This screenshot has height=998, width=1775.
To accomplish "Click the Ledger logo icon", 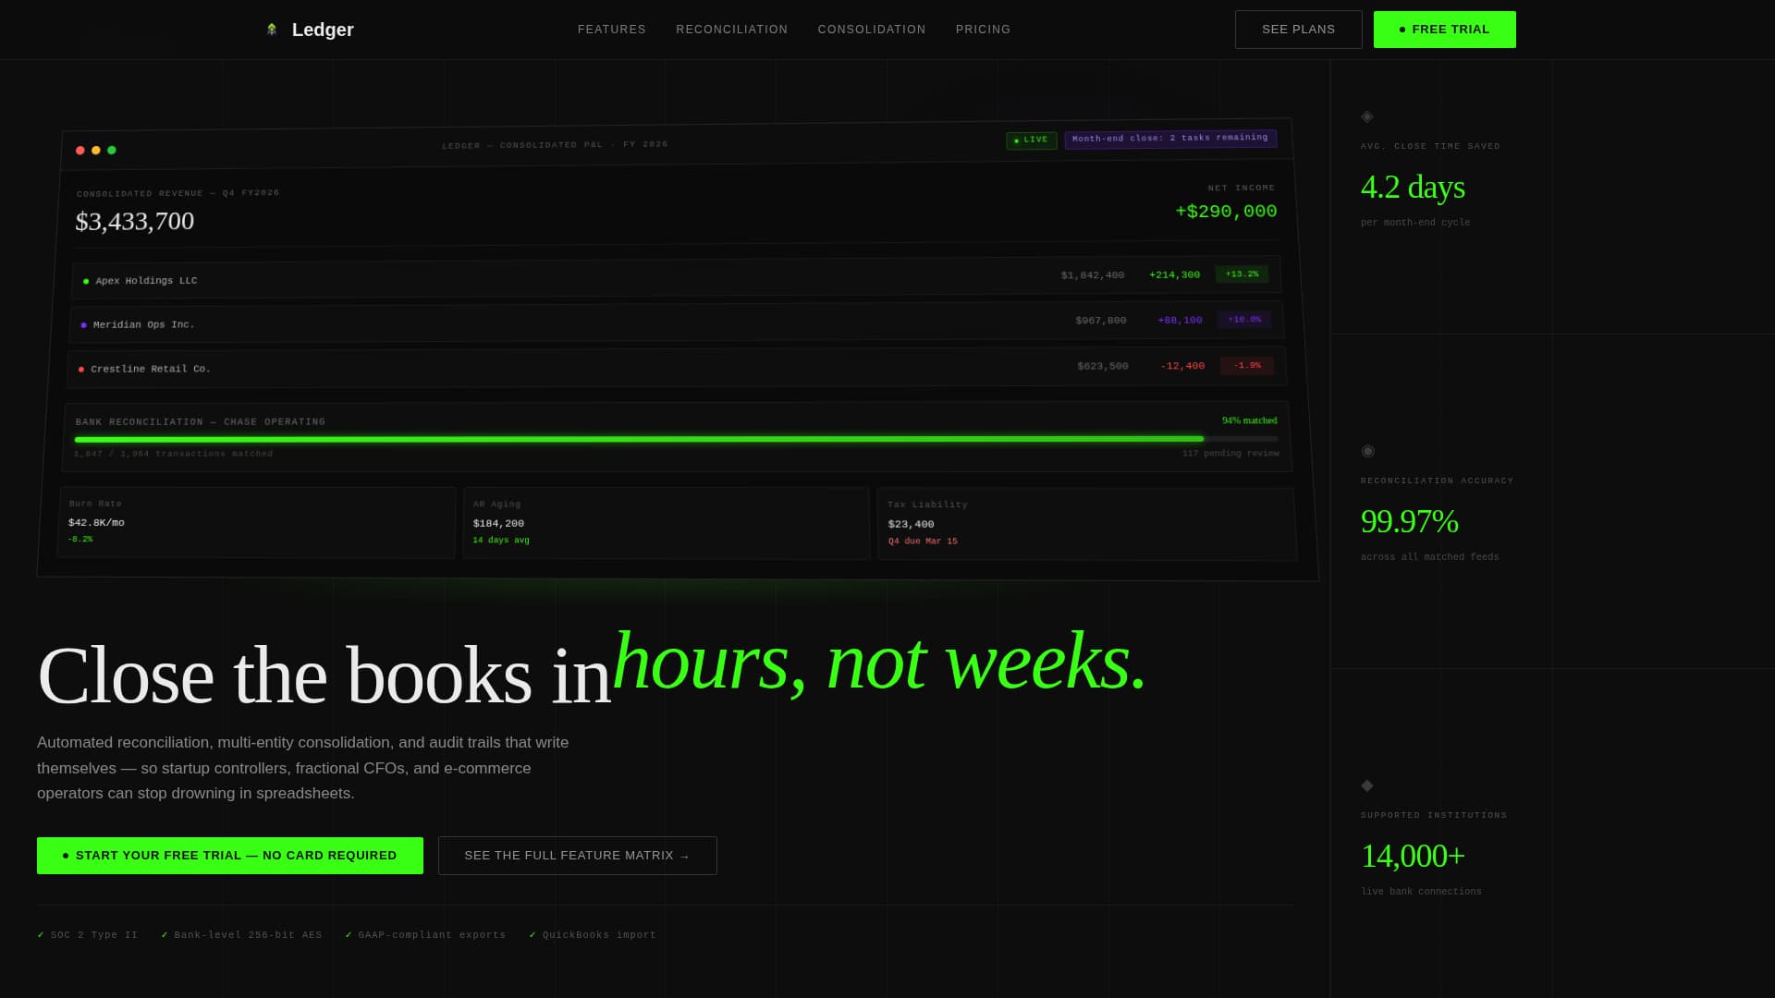I will pos(272,30).
